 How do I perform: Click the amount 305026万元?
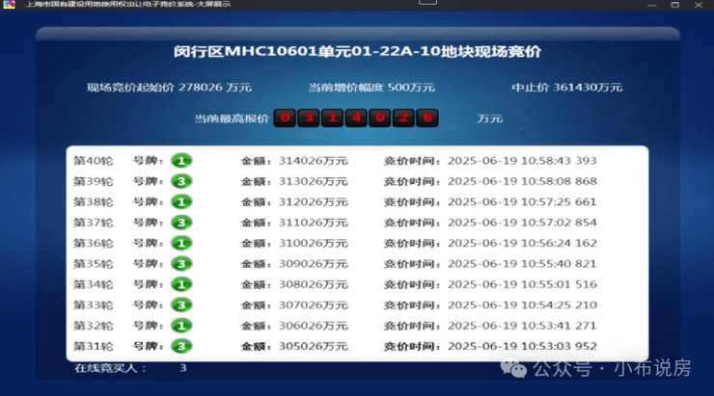click(314, 346)
